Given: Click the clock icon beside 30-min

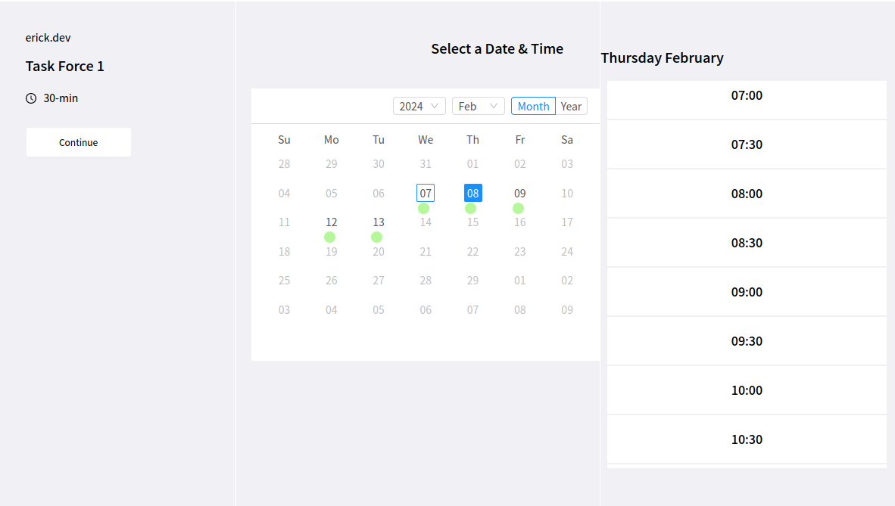Looking at the screenshot, I should pos(31,98).
